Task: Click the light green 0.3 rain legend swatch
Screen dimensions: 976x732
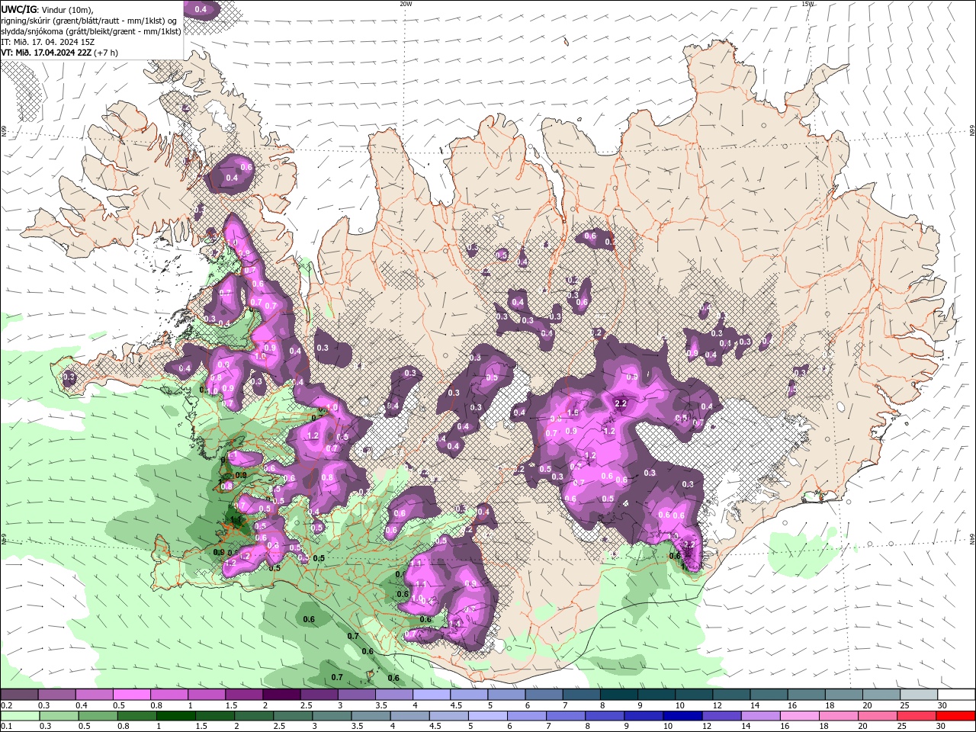Action: pyautogui.click(x=59, y=716)
